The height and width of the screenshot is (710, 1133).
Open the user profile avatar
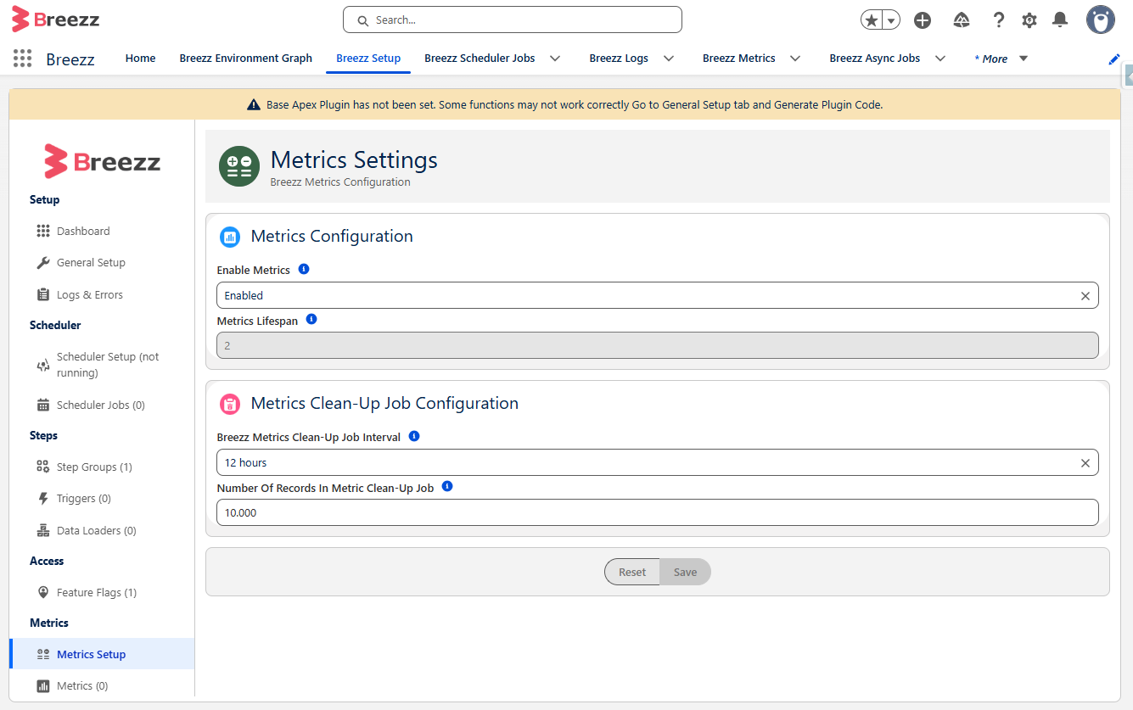pyautogui.click(x=1101, y=20)
